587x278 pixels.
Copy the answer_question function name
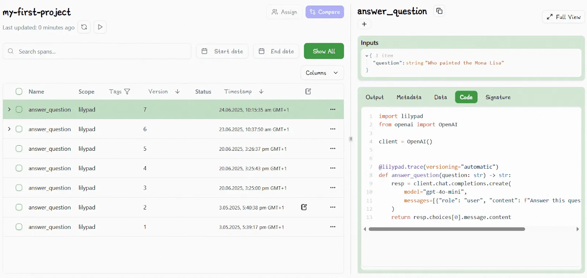coord(439,11)
